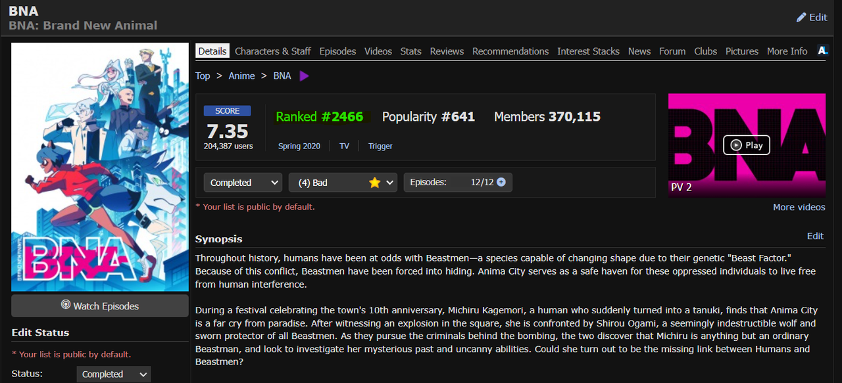Open the Spring 2020 season link

click(299, 146)
